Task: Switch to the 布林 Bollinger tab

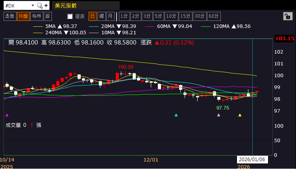Action: [36, 16]
